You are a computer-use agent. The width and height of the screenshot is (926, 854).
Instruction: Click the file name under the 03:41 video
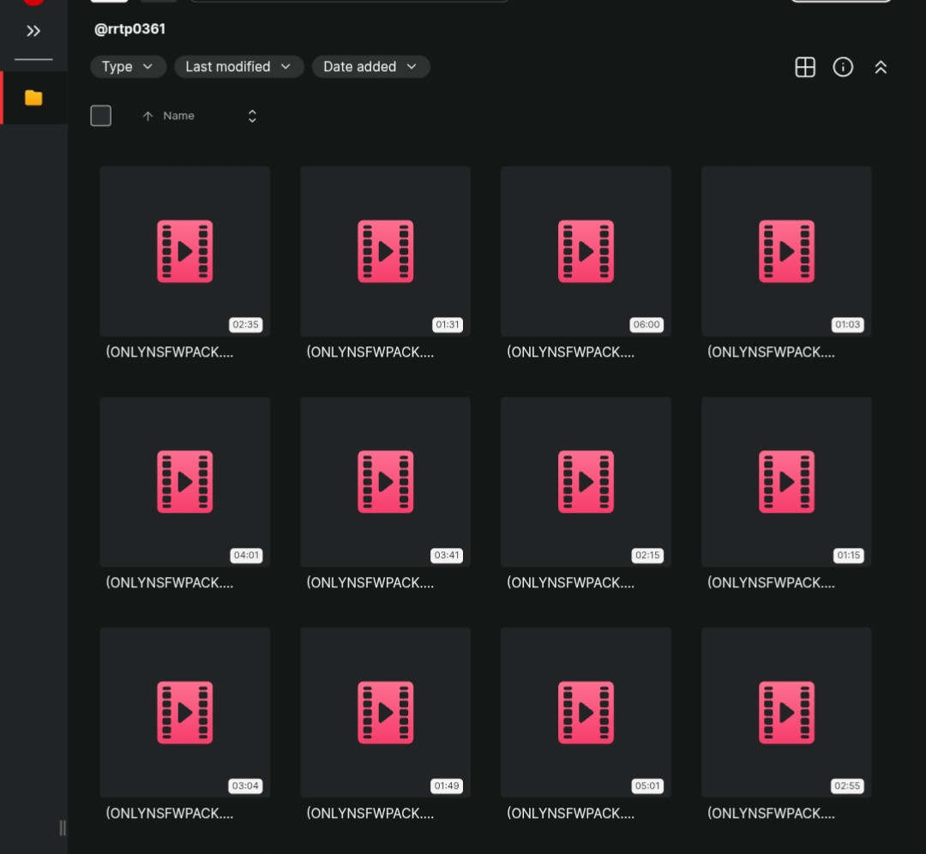(370, 583)
